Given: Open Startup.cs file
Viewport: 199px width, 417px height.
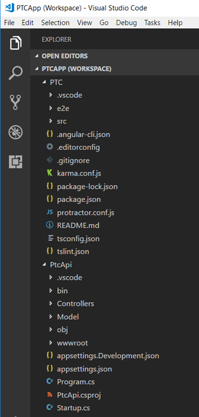Looking at the screenshot, I should (73, 408).
